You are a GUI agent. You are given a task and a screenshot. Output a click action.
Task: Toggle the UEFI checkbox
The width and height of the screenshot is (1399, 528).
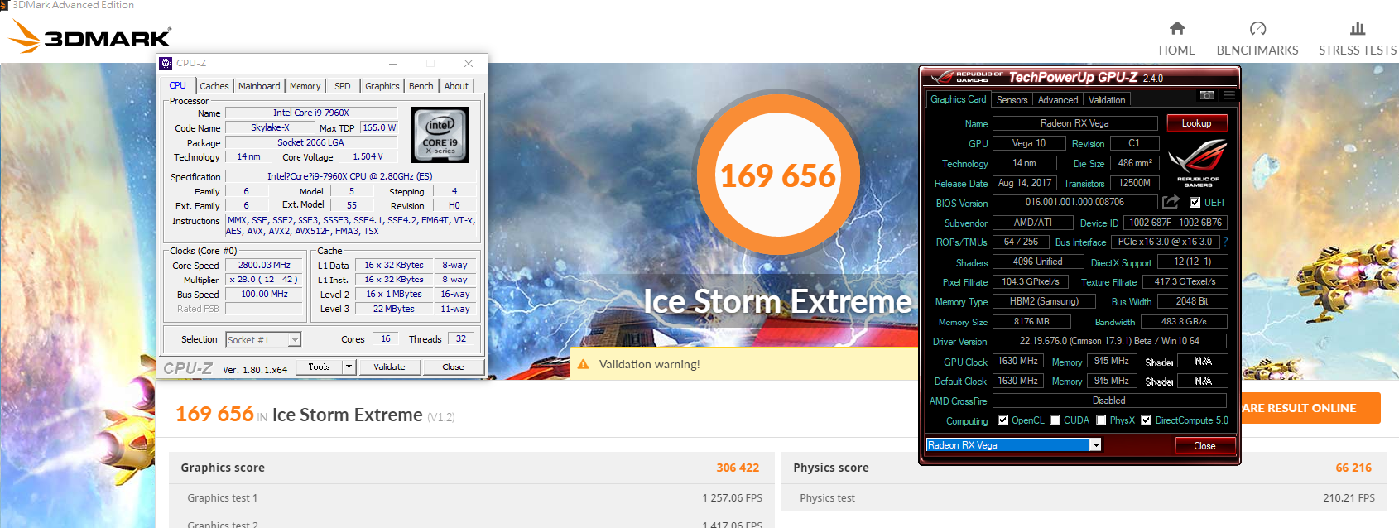tap(1195, 202)
